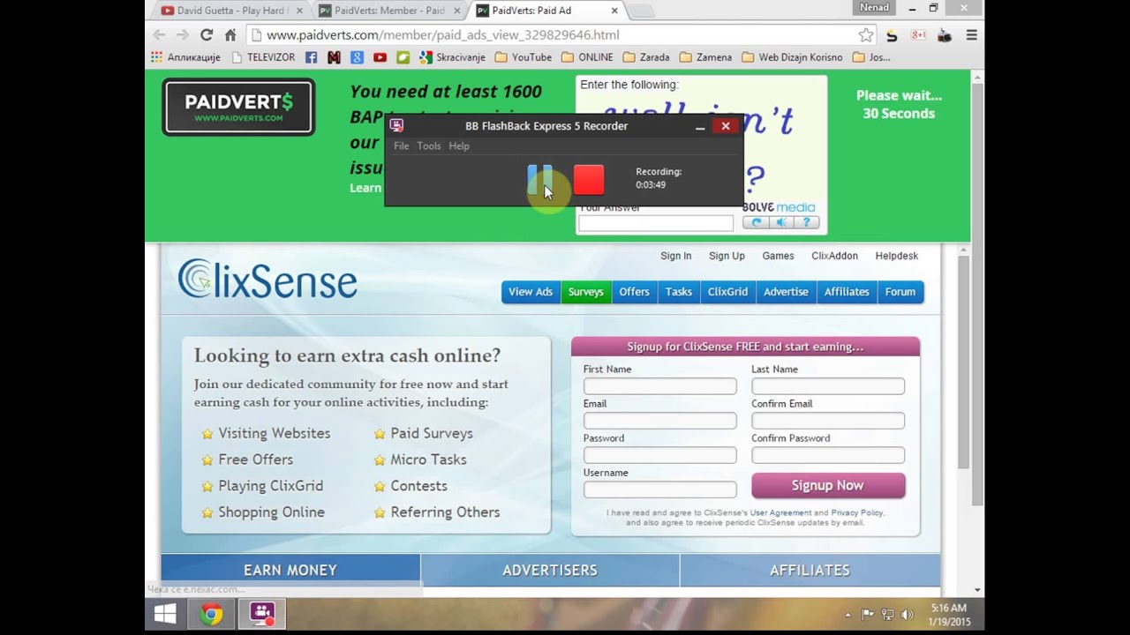Open the Windows Start button
The width and height of the screenshot is (1130, 635).
pos(165,614)
